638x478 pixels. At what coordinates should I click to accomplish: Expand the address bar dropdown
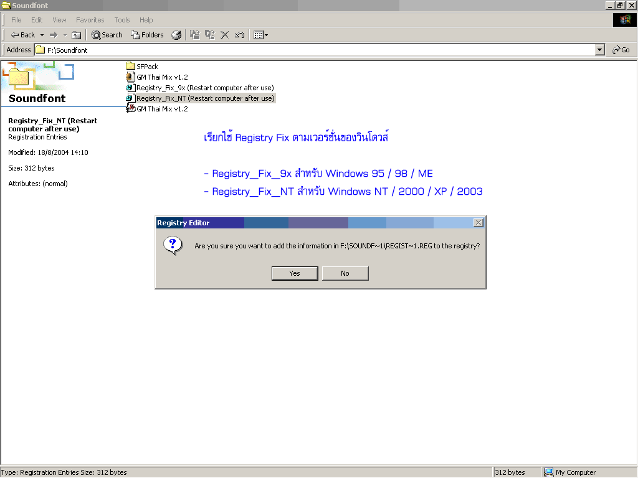click(x=600, y=50)
